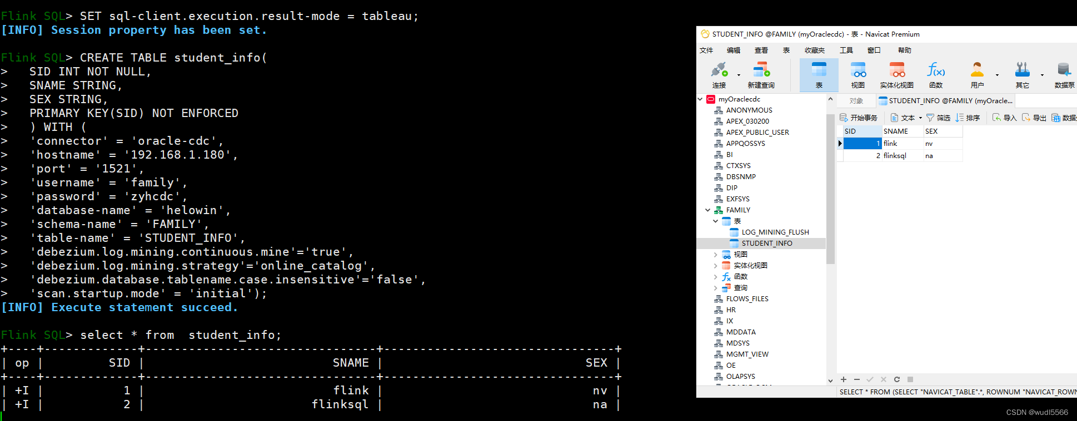Click 开始事务 begin transaction button
The width and height of the screenshot is (1077, 421).
(x=859, y=118)
